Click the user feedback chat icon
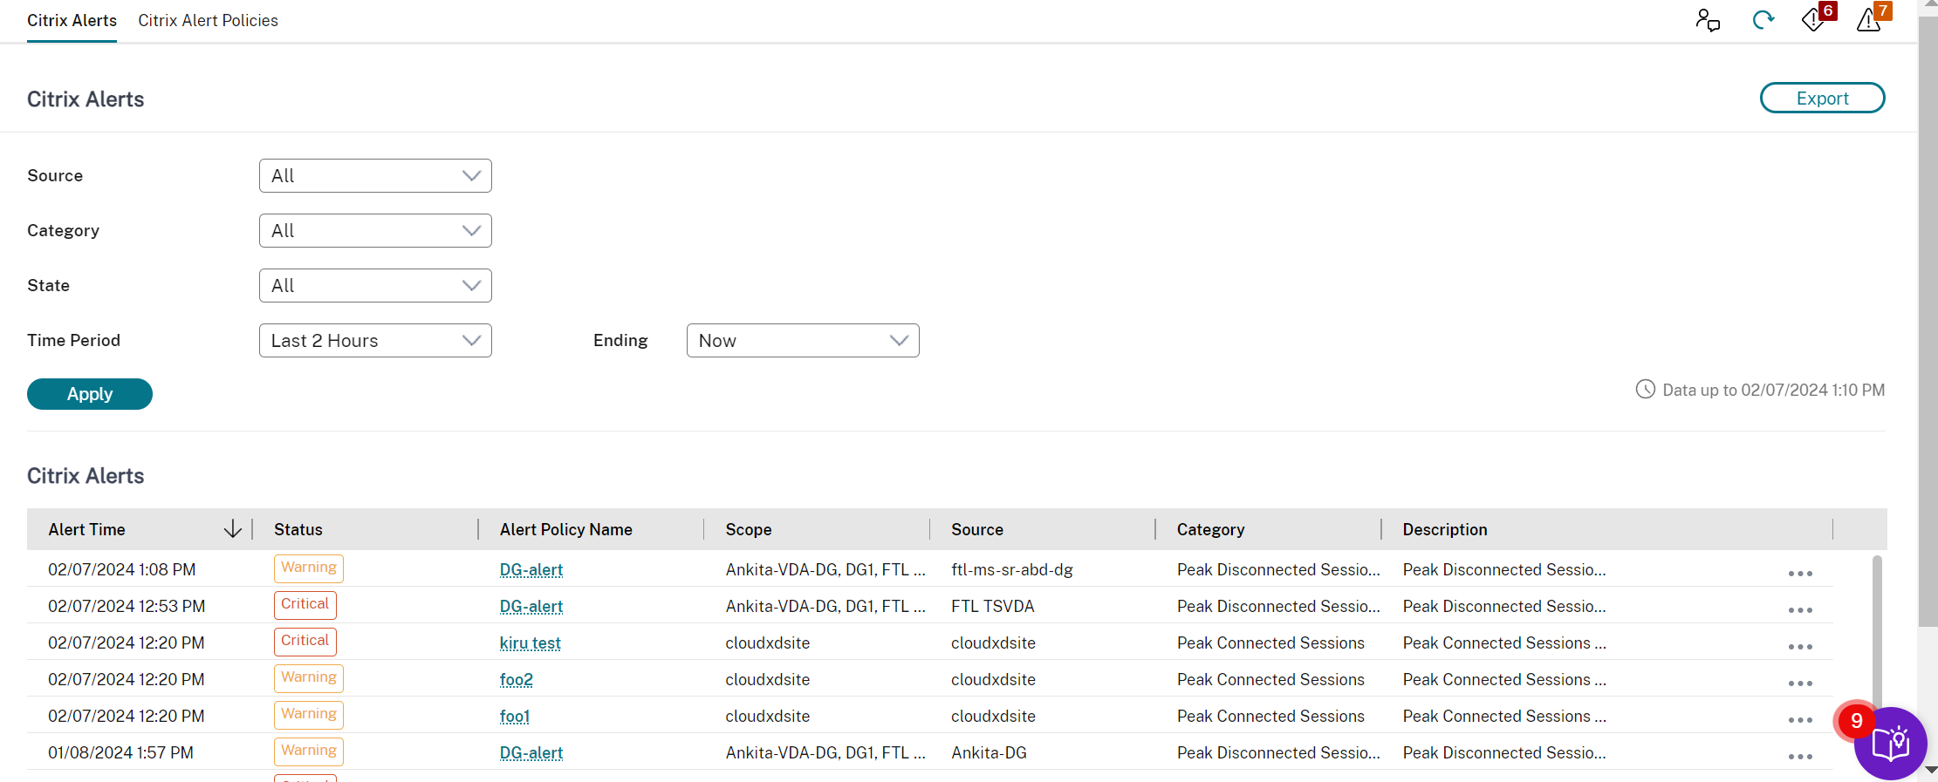 pos(1707,20)
